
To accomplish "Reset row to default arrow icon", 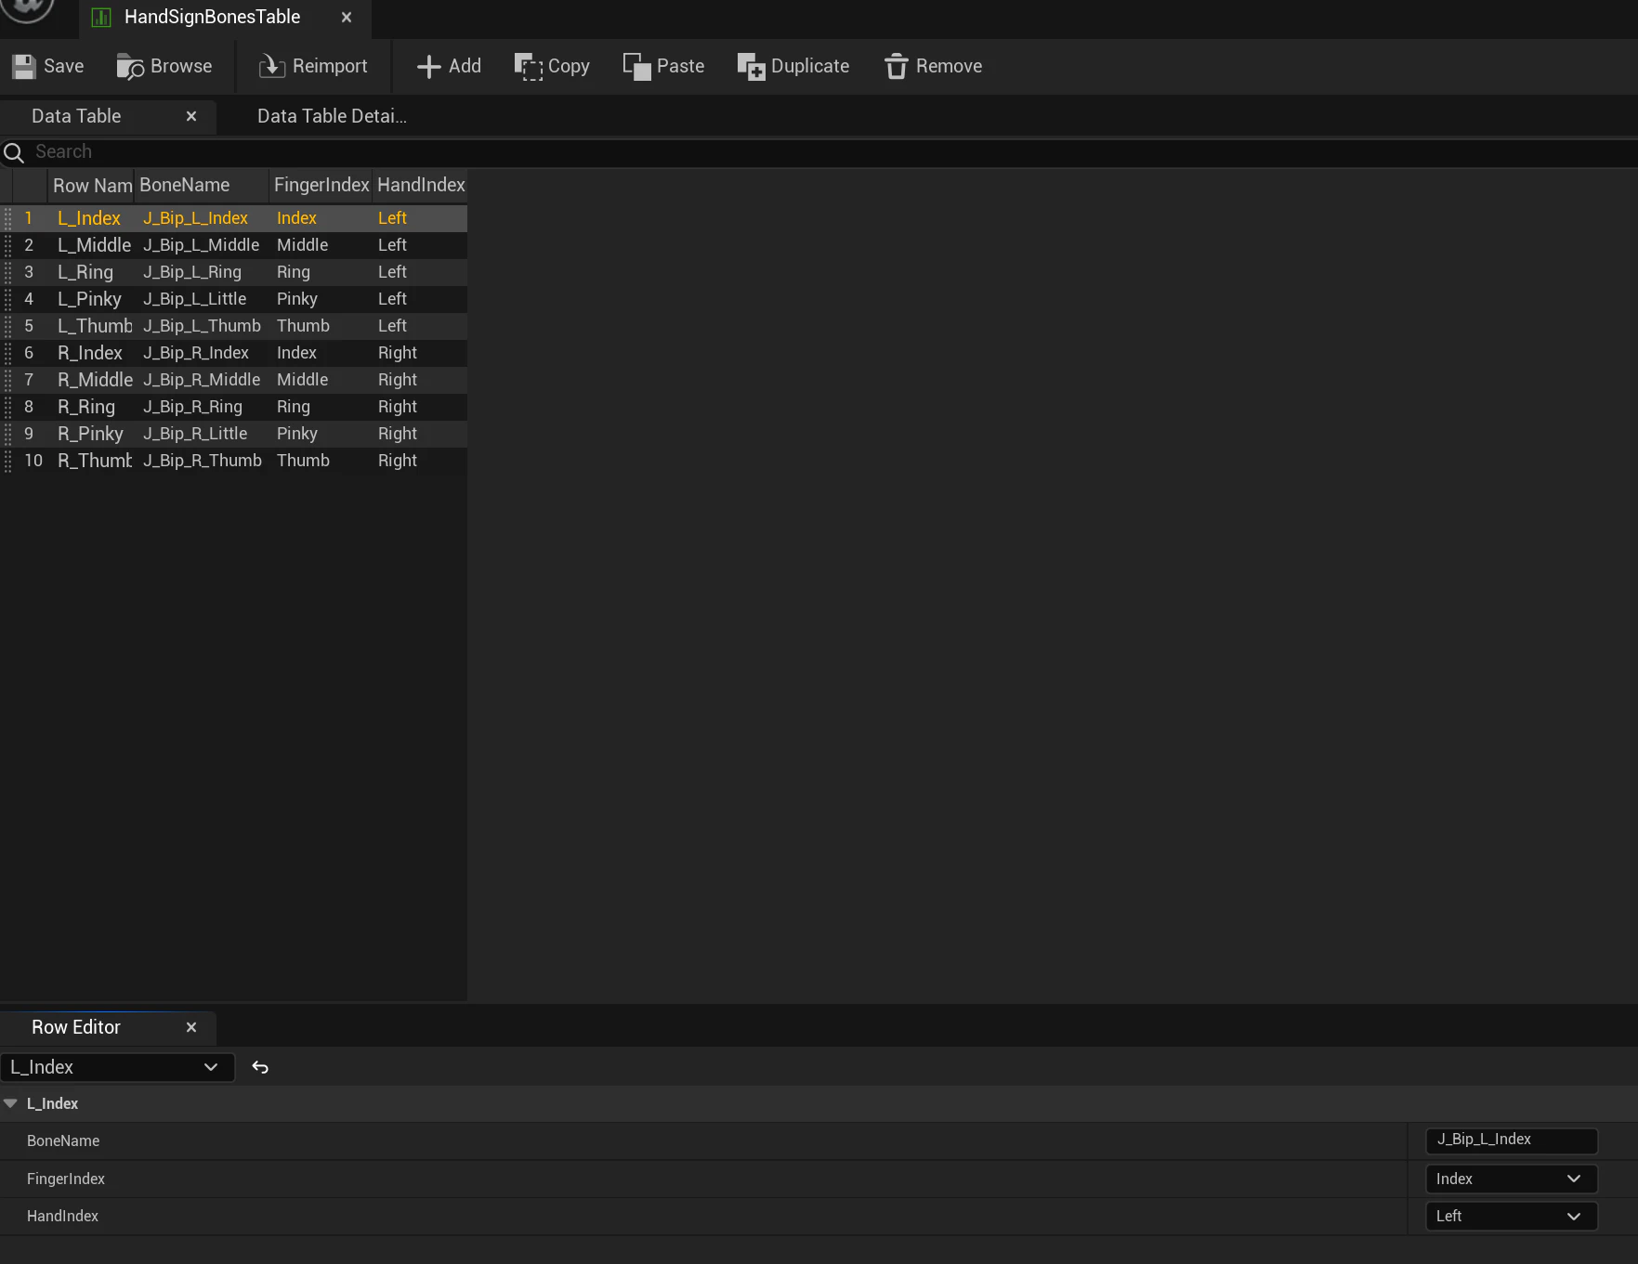I will (260, 1067).
